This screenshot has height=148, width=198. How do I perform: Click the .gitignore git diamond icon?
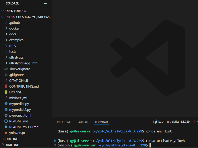coord(6,75)
